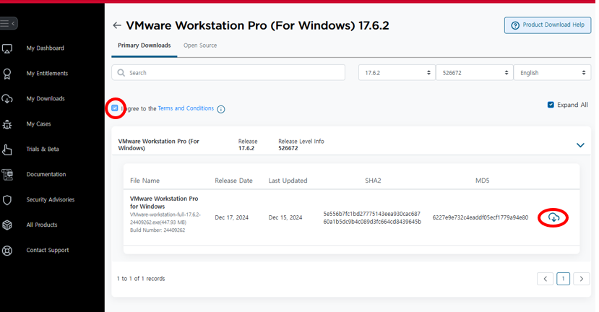Click the Dec 17, 2024 release date

coord(231,217)
